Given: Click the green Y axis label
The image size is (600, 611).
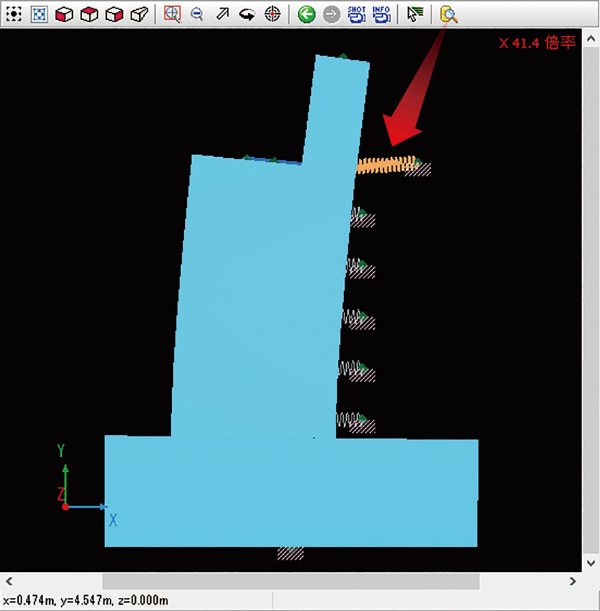Looking at the screenshot, I should click(61, 451).
